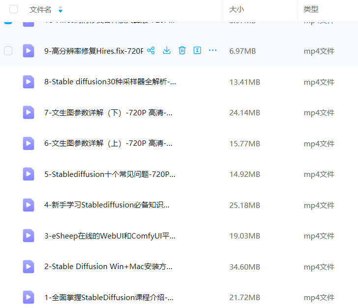The image size is (358, 308).
Task: Click the 24.14MB size value
Action: pyautogui.click(x=245, y=112)
